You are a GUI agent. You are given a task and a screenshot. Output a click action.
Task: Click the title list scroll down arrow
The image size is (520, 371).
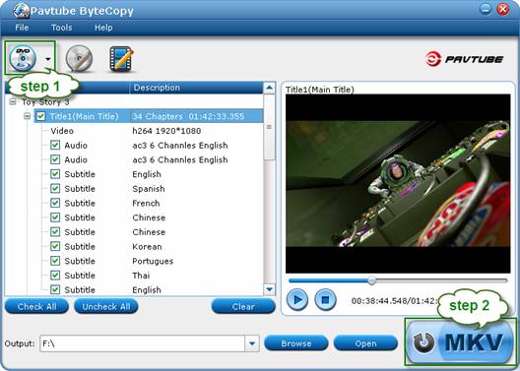click(x=269, y=289)
